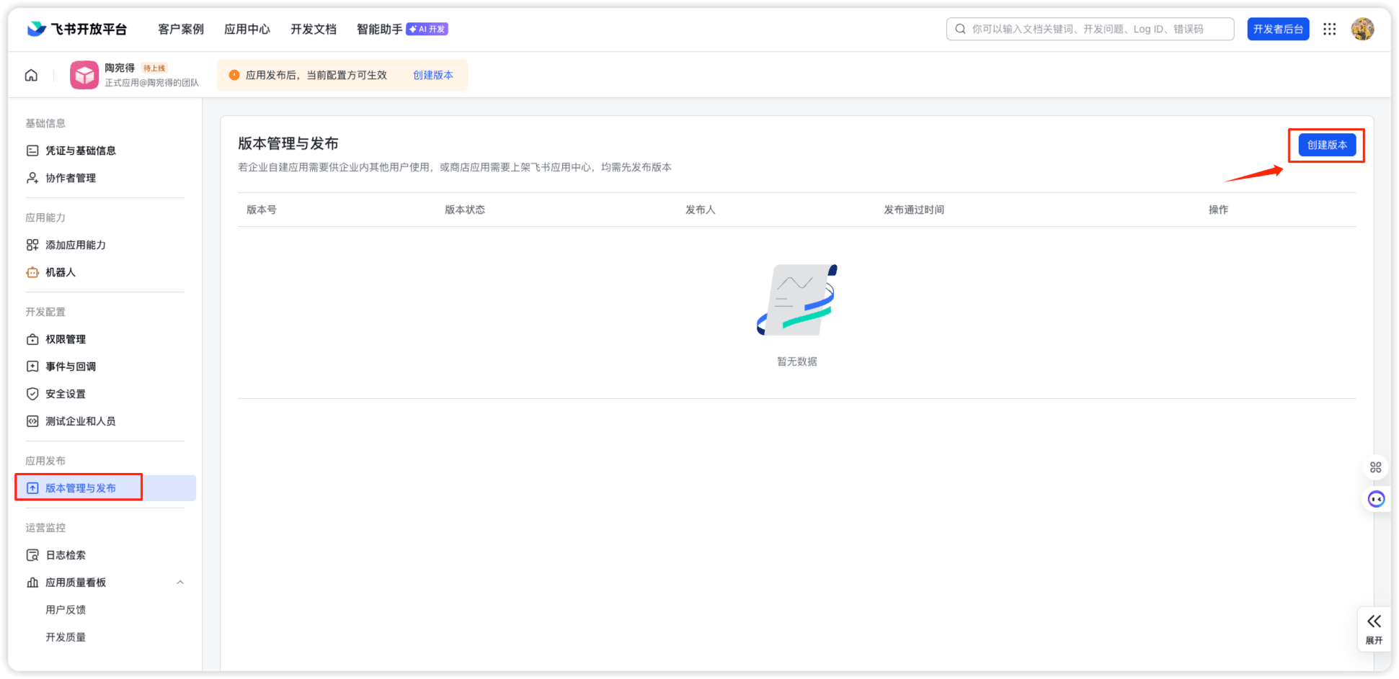This screenshot has height=679, width=1399.
Task: Click the 版本管理与发布 upload icon
Action: click(32, 488)
